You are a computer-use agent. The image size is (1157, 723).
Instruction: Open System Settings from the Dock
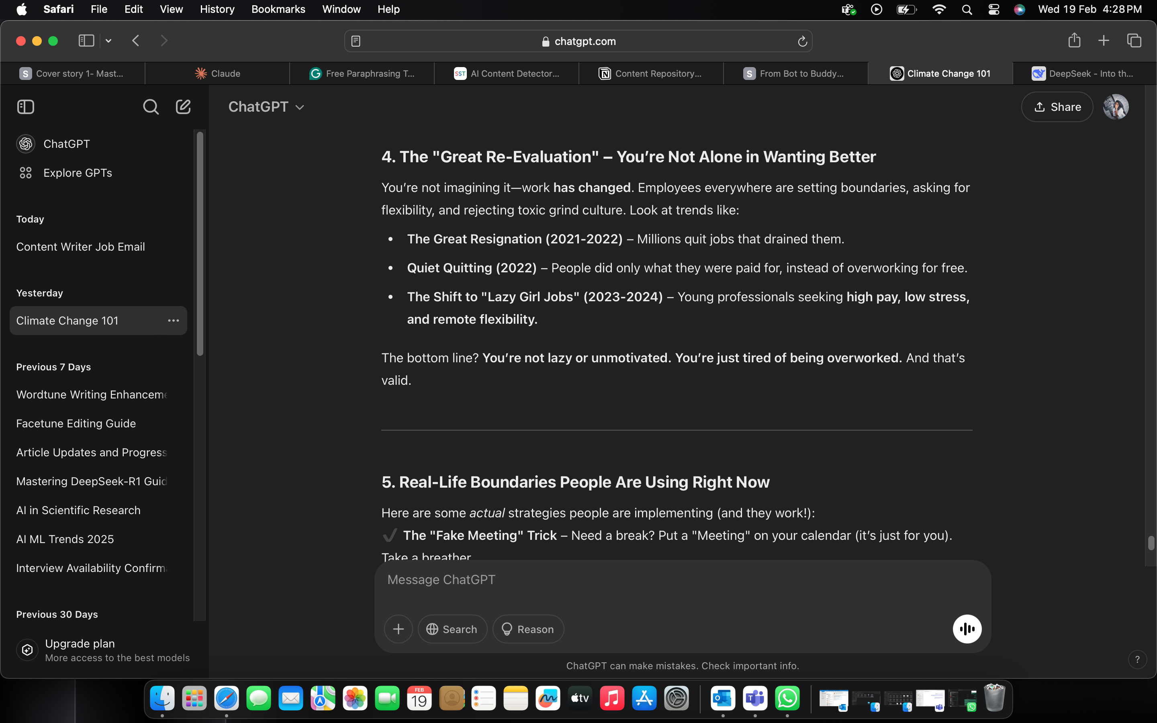(676, 698)
